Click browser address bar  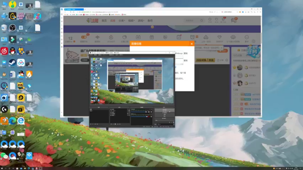(x=142, y=12)
